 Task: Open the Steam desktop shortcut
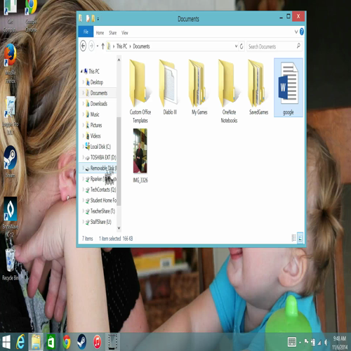tap(11, 161)
